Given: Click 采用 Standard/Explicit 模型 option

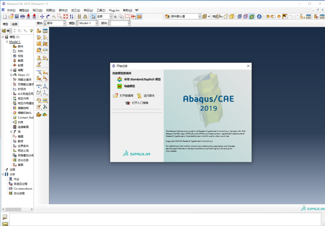Looking at the screenshot, I should [142, 79].
